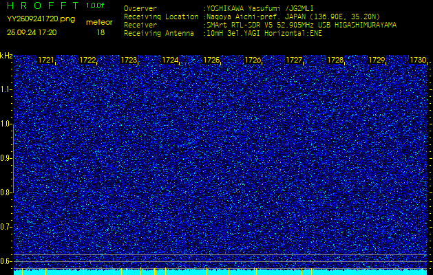The width and height of the screenshot is (433, 275).
Task: Click the 1723 time marker
Action: 129,60
